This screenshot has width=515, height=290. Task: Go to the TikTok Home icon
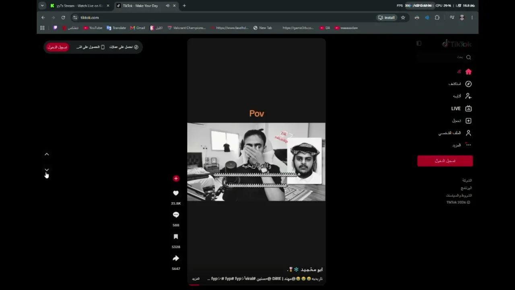click(468, 72)
